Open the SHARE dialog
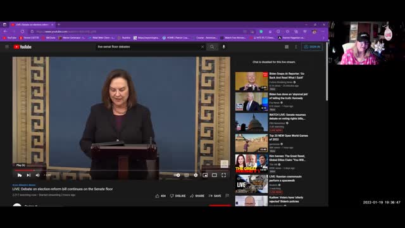Image resolution: width=405 pixels, height=228 pixels. pyautogui.click(x=197, y=196)
